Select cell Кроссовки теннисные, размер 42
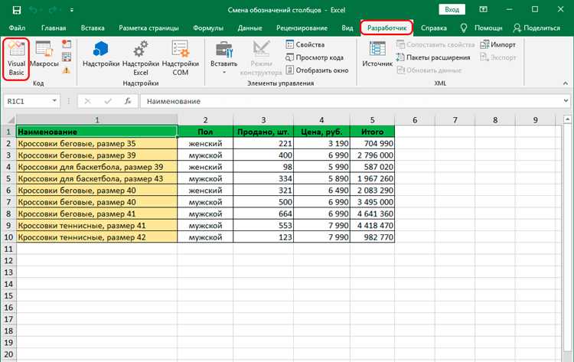The image size is (574, 362). tap(96, 237)
